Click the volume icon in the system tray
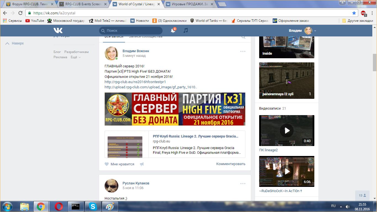Screen dimensions: 377x212 (x=347, y=206)
